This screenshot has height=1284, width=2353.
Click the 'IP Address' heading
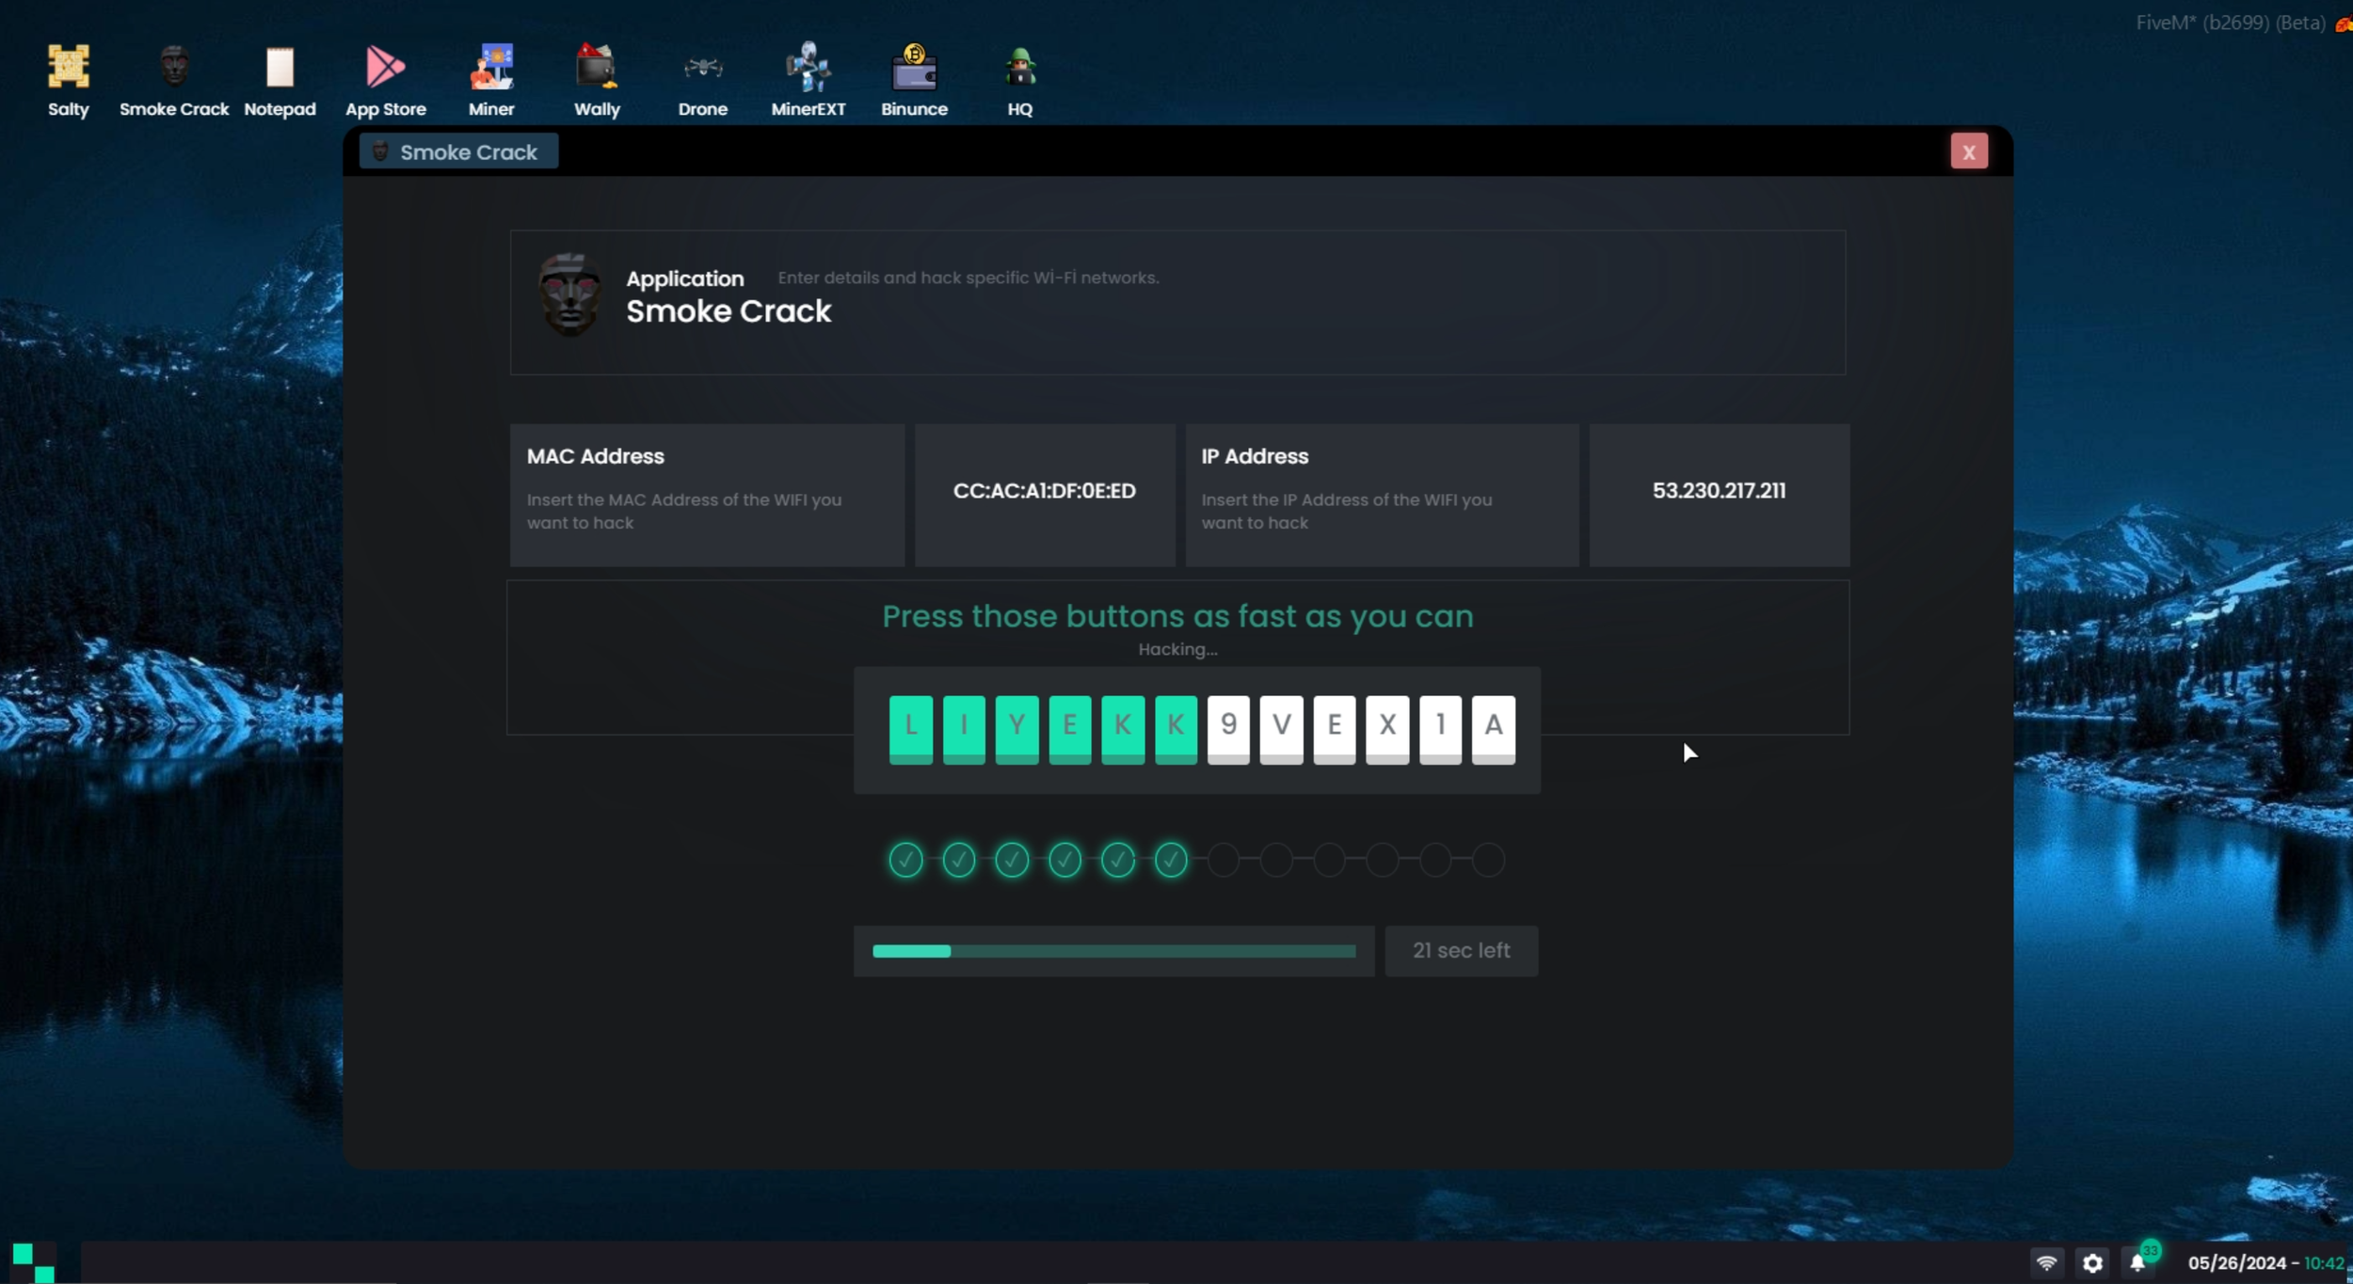1255,456
